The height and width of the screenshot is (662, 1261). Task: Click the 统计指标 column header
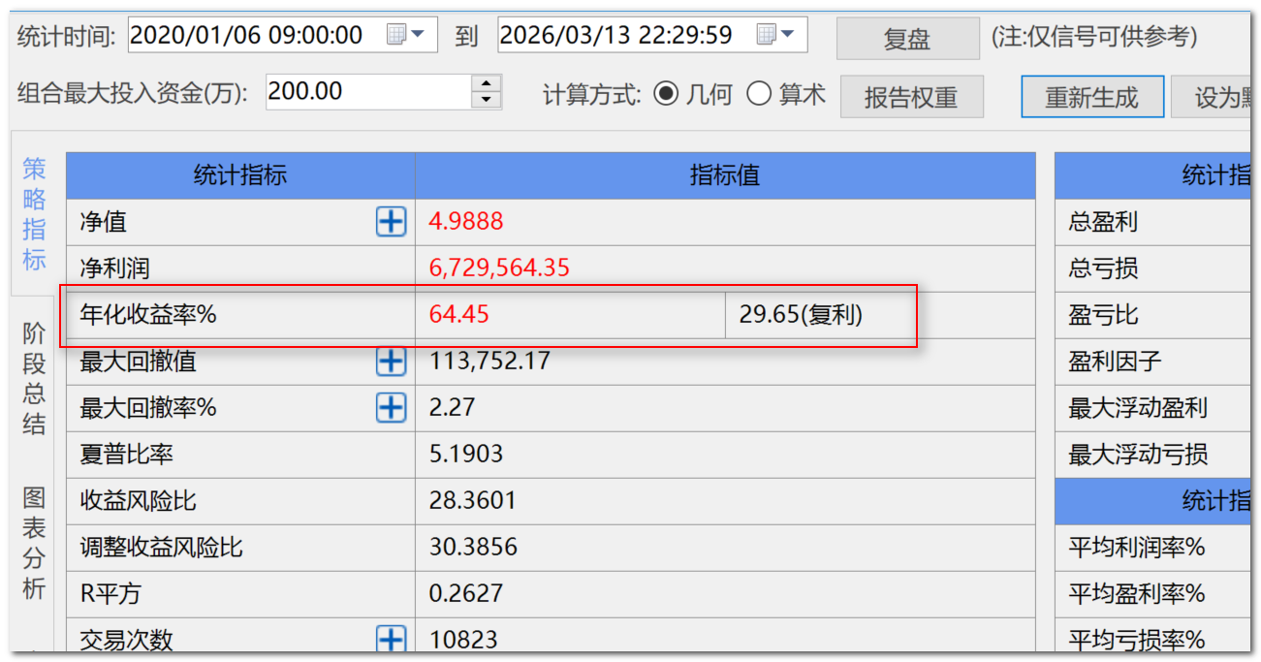click(x=240, y=175)
